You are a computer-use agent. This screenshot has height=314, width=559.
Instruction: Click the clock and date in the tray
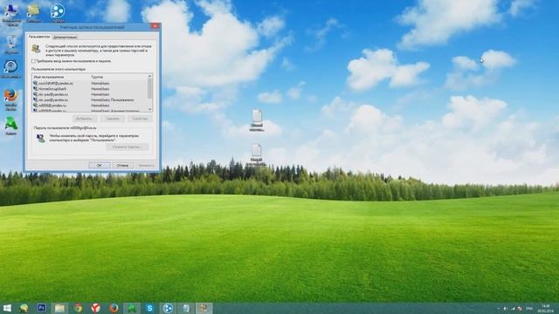(545, 308)
